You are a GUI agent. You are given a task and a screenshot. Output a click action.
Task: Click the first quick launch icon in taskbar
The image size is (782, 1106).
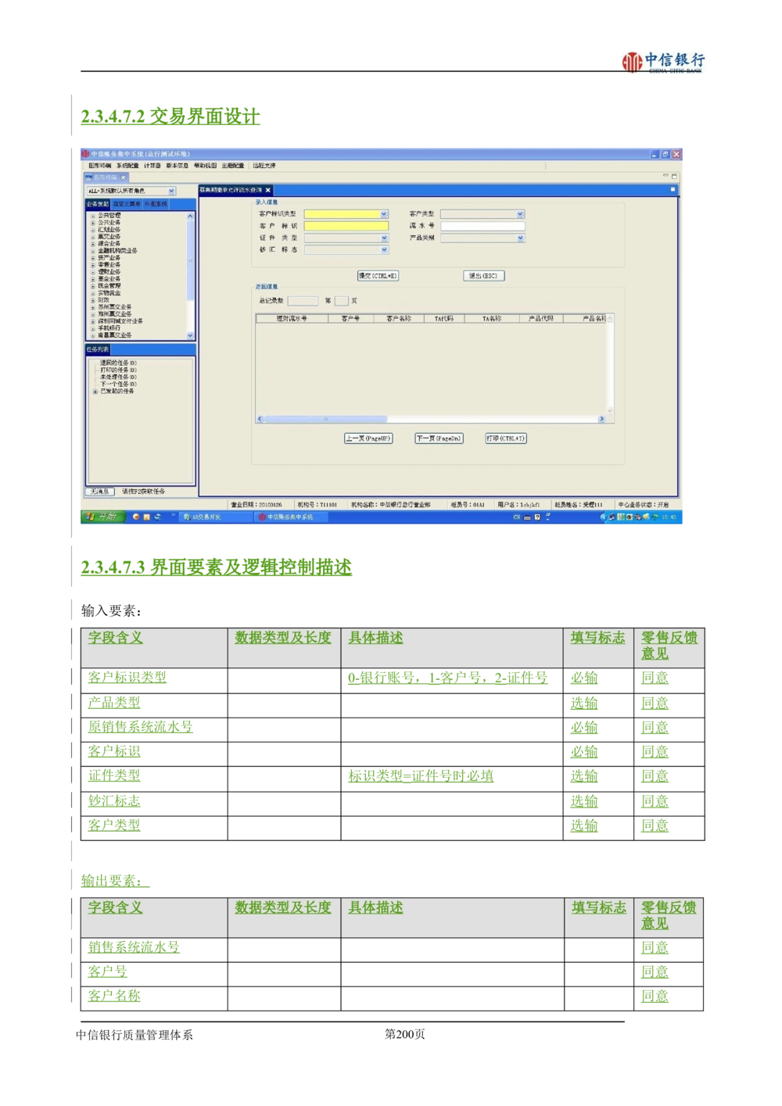136,517
